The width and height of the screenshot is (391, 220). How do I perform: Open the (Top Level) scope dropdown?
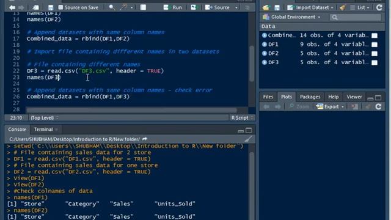tap(45, 118)
